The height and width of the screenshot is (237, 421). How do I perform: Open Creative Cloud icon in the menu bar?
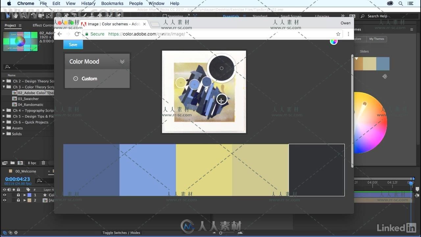point(390,3)
